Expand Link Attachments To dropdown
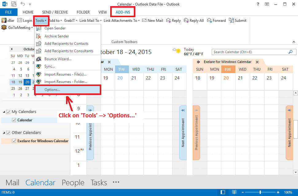 (122, 21)
